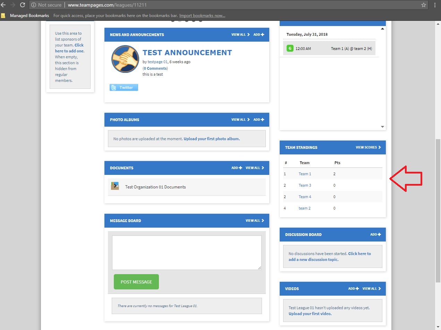Click the Add icon in the Videos header
The height and width of the screenshot is (330, 441).
[357, 288]
